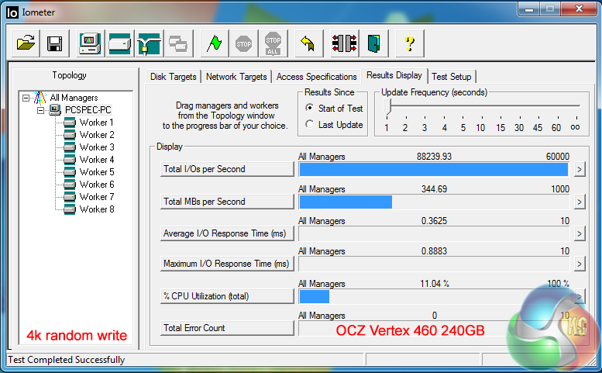The width and height of the screenshot is (602, 373).
Task: Open details arrow for Total I/Os per Second
Action: click(x=580, y=169)
